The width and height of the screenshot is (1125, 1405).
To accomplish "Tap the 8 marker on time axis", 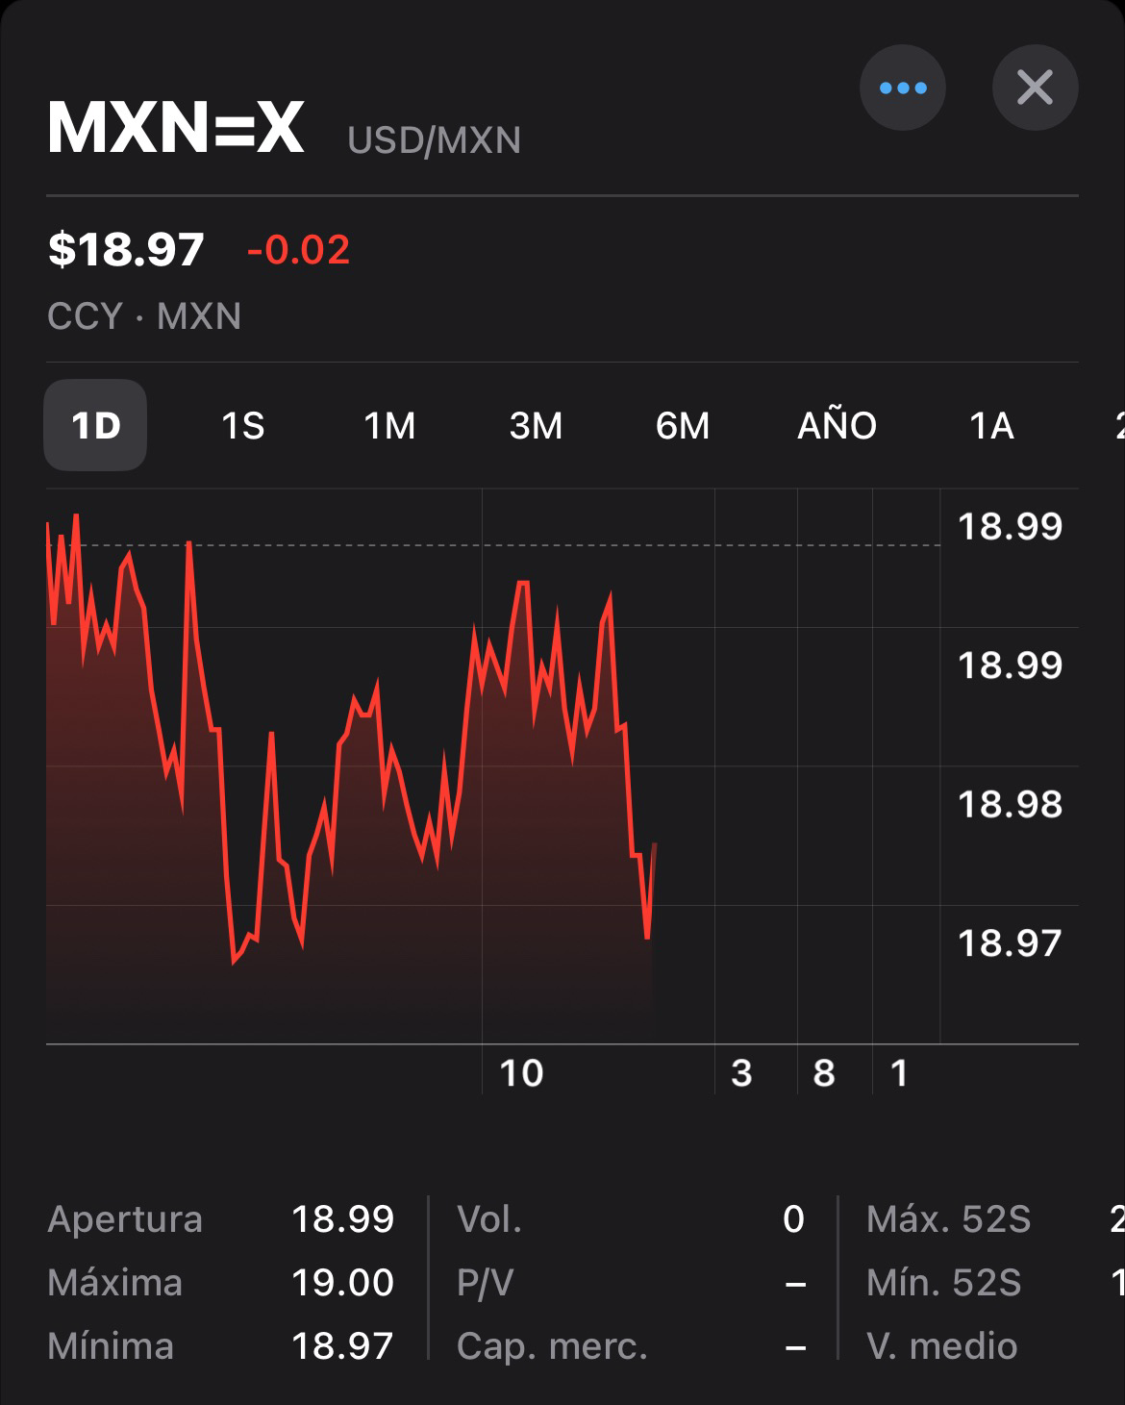I will tap(823, 1073).
